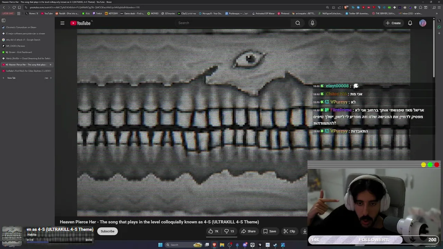Click the 'Heaven Pierce Her' video title
Screen dimensions: 443x249
[159, 222]
